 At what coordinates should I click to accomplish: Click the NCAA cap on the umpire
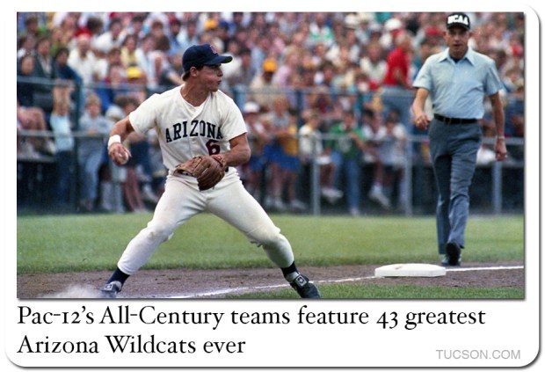pyautogui.click(x=458, y=20)
